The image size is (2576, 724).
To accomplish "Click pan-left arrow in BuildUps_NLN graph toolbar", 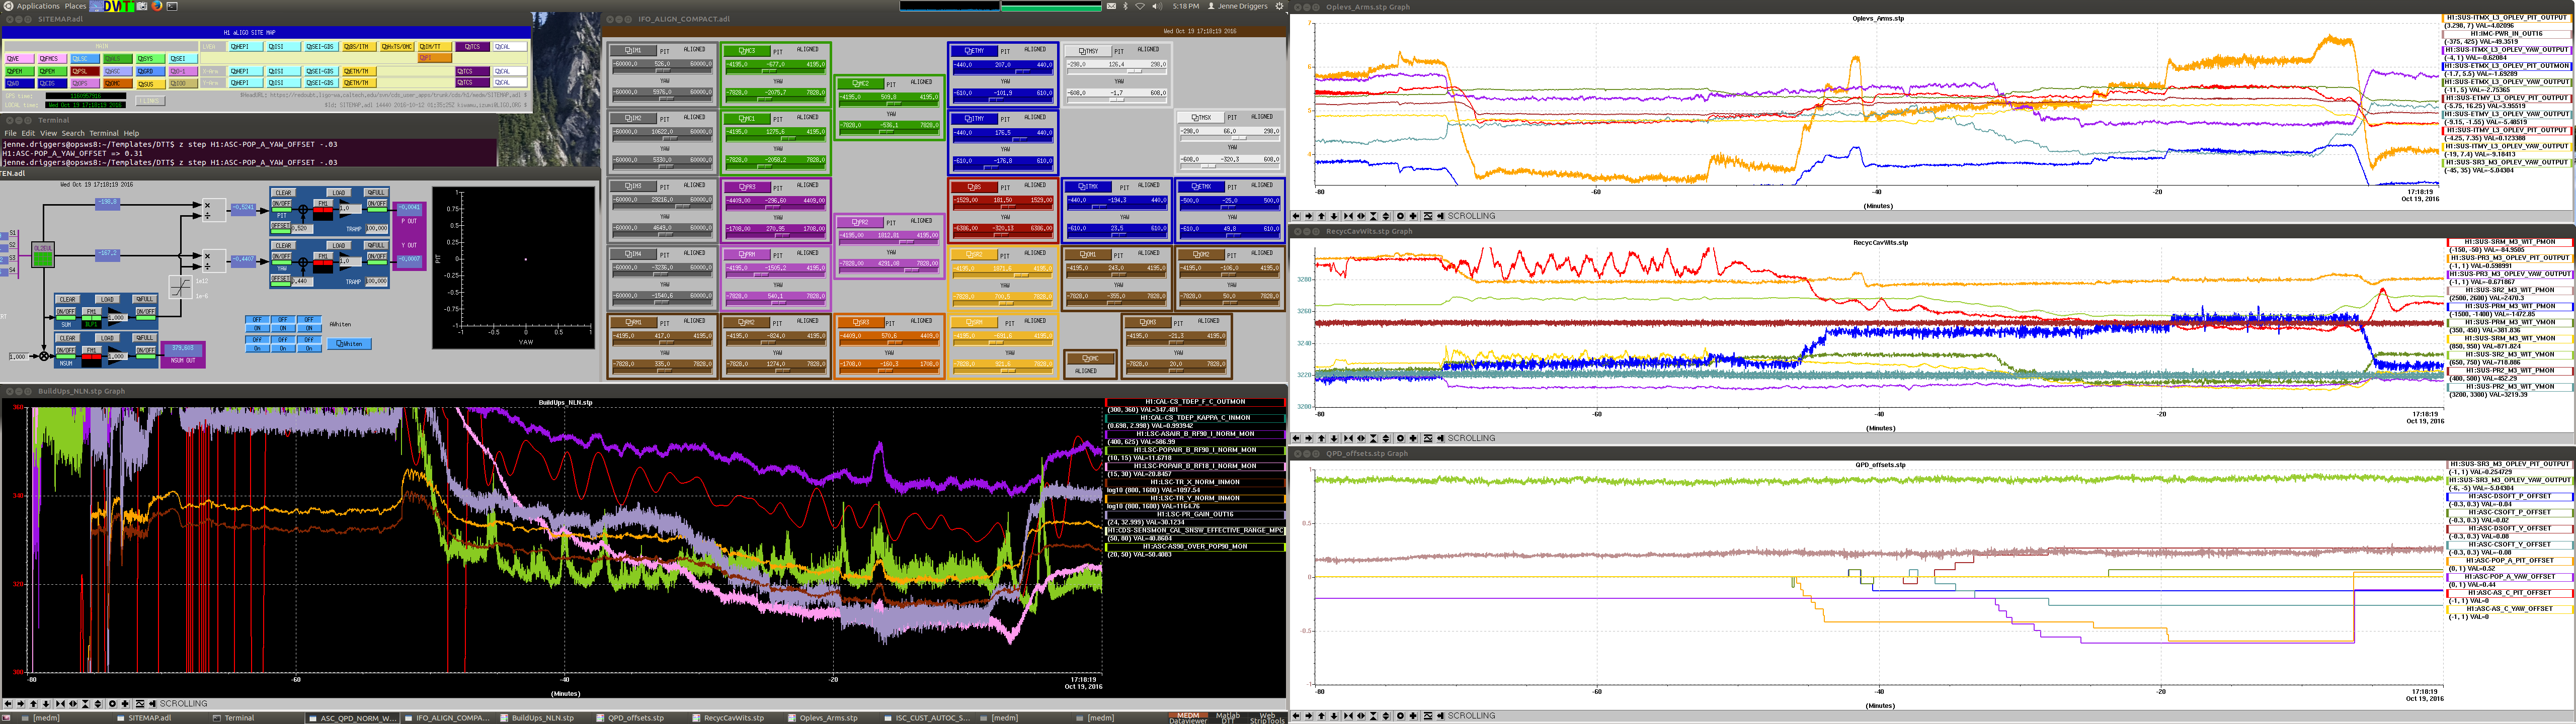I will [x=9, y=704].
